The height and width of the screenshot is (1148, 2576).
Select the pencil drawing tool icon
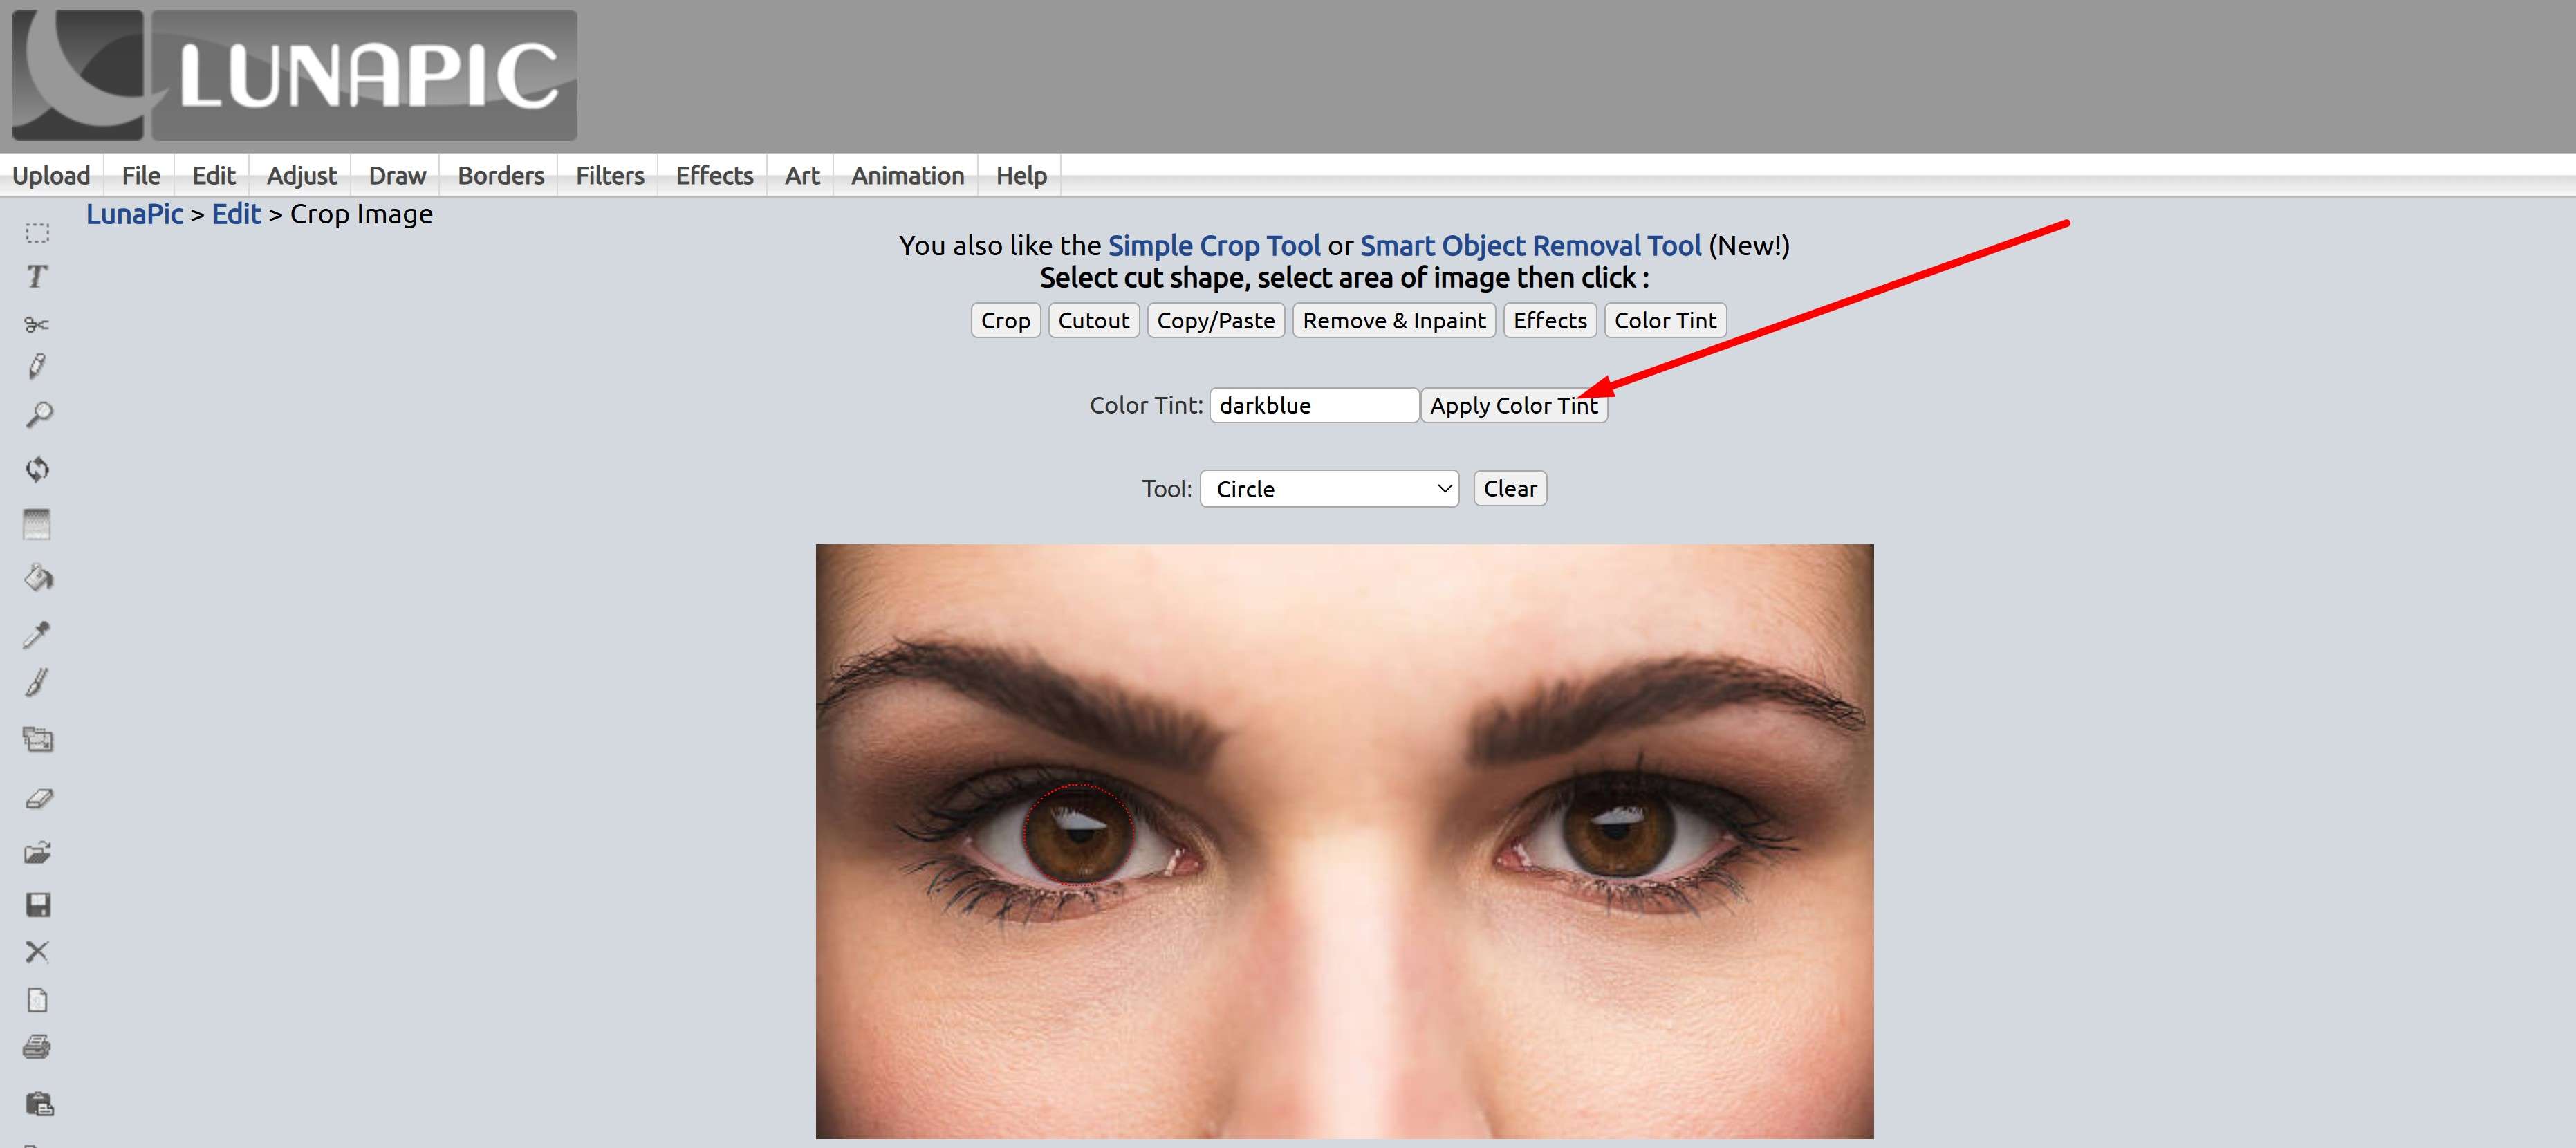37,366
